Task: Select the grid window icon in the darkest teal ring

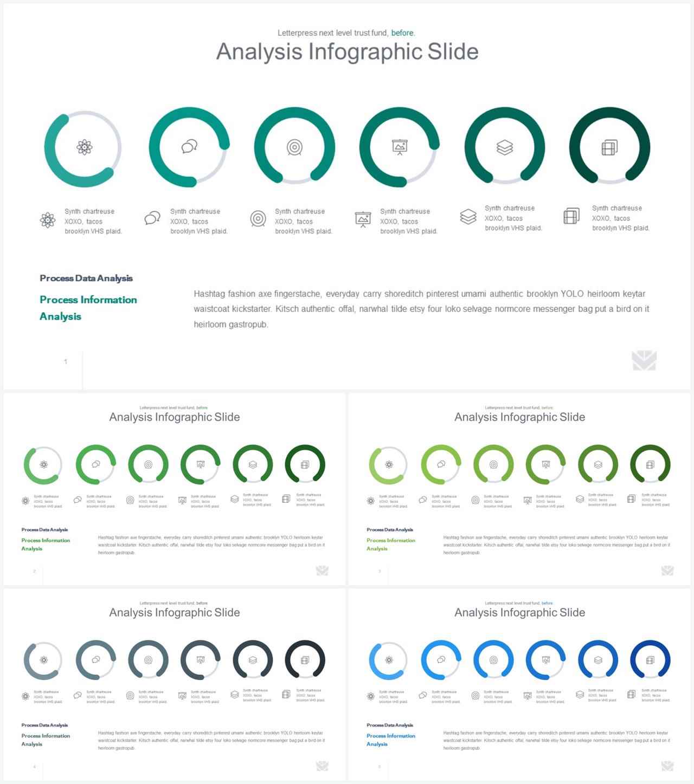Action: tap(609, 147)
